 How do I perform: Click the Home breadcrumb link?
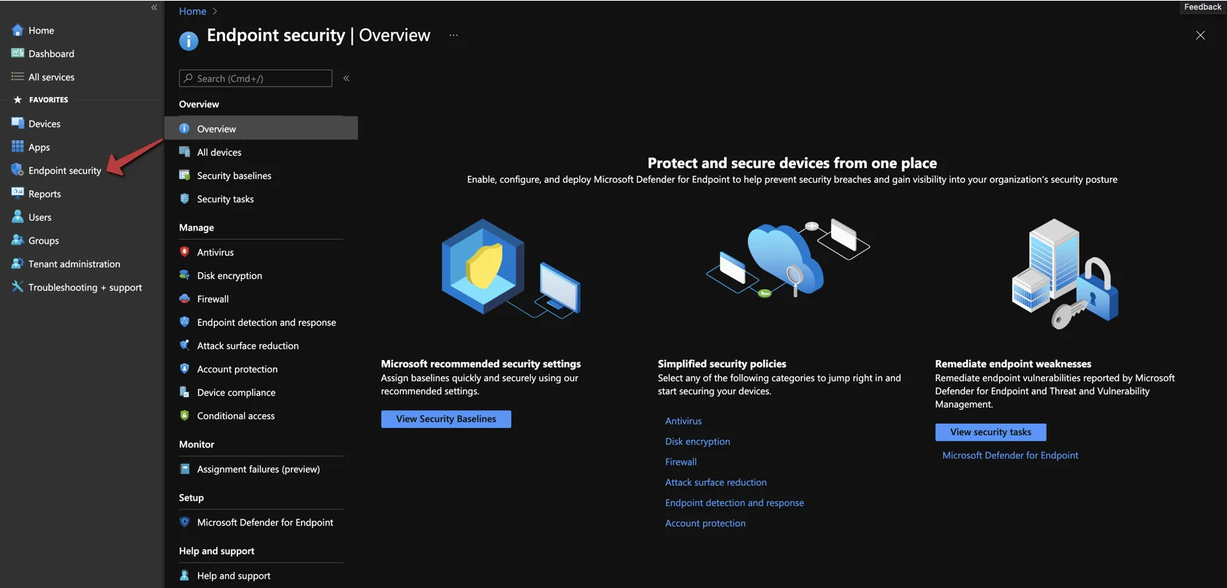tap(192, 11)
